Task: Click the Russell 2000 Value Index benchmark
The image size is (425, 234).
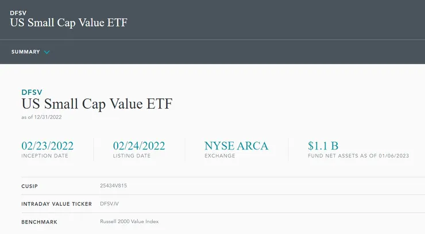Action: click(x=129, y=221)
